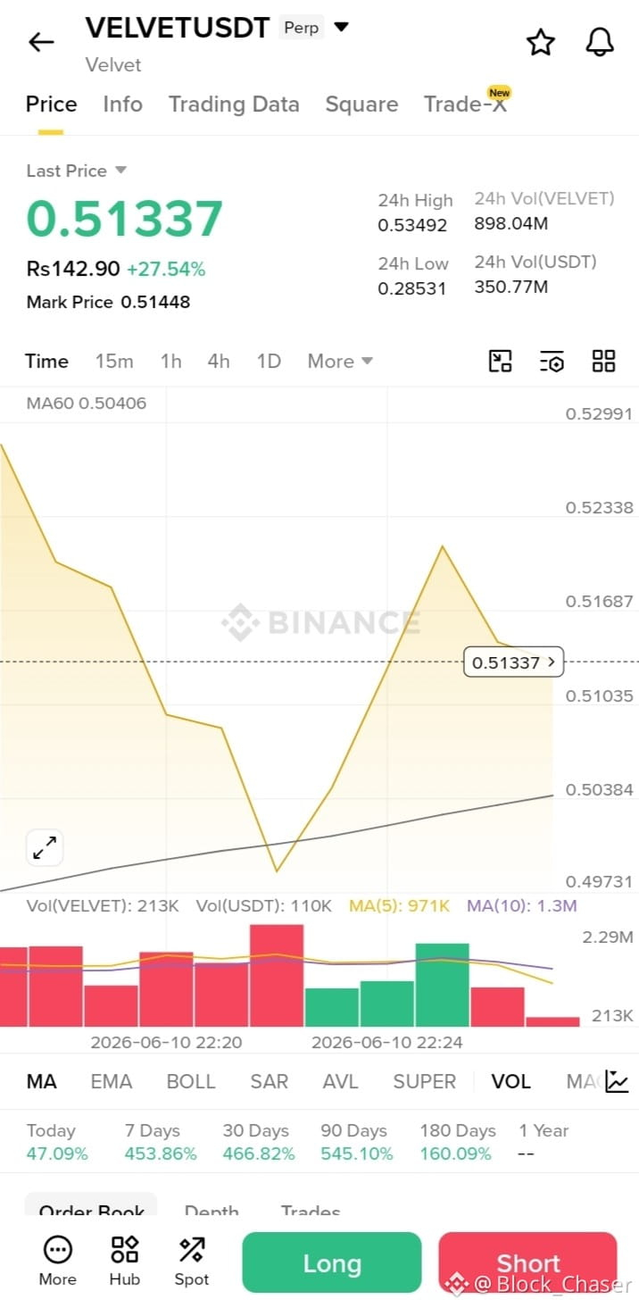Expand the More timeframe dropdown
Viewport: 639px width, 1307px height.
coord(340,361)
